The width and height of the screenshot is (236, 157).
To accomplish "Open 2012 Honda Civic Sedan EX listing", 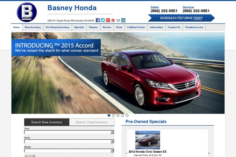I will point(147,152).
